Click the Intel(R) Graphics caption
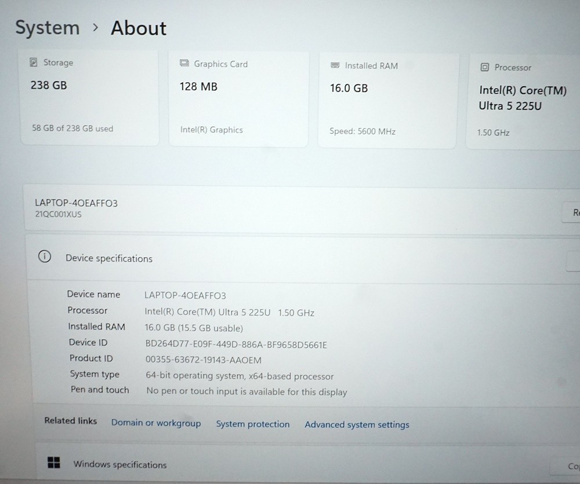 pos(212,130)
